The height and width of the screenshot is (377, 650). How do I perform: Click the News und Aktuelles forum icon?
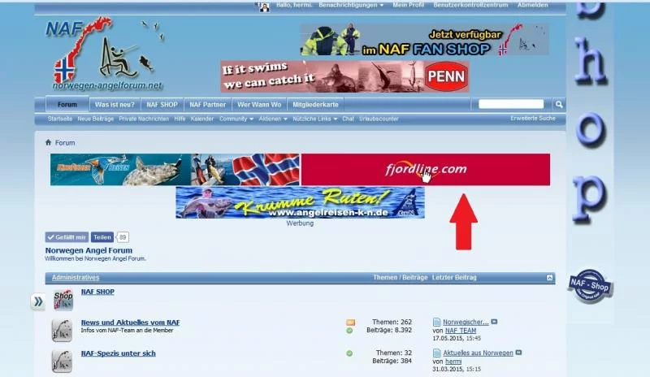[x=62, y=331]
